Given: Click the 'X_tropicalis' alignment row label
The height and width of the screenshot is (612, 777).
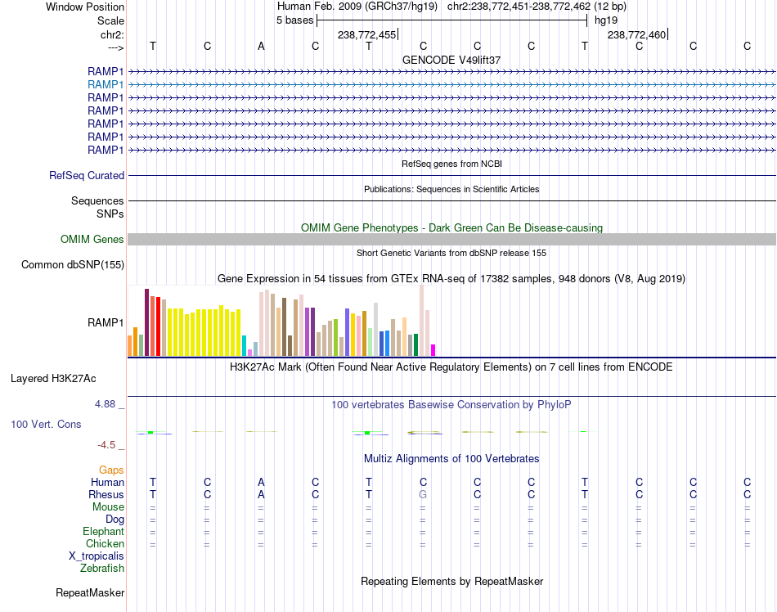Looking at the screenshot, I should click(x=97, y=556).
